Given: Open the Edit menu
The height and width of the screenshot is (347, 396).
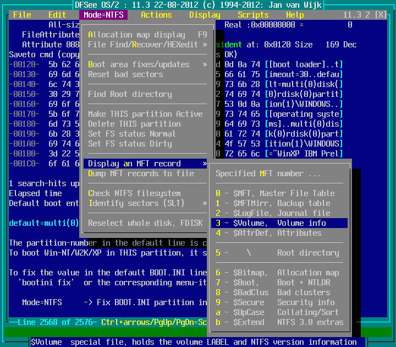Looking at the screenshot, I should [x=57, y=15].
